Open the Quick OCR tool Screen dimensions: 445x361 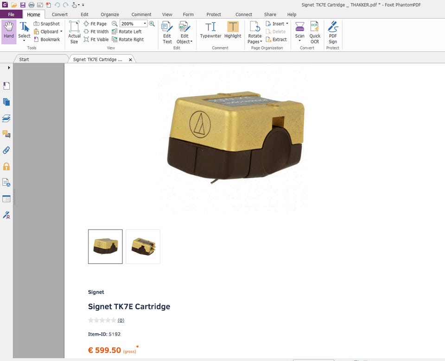pyautogui.click(x=315, y=31)
